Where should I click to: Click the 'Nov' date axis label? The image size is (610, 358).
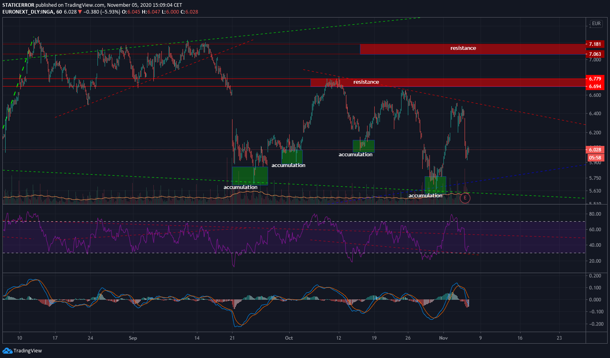pos(443,338)
